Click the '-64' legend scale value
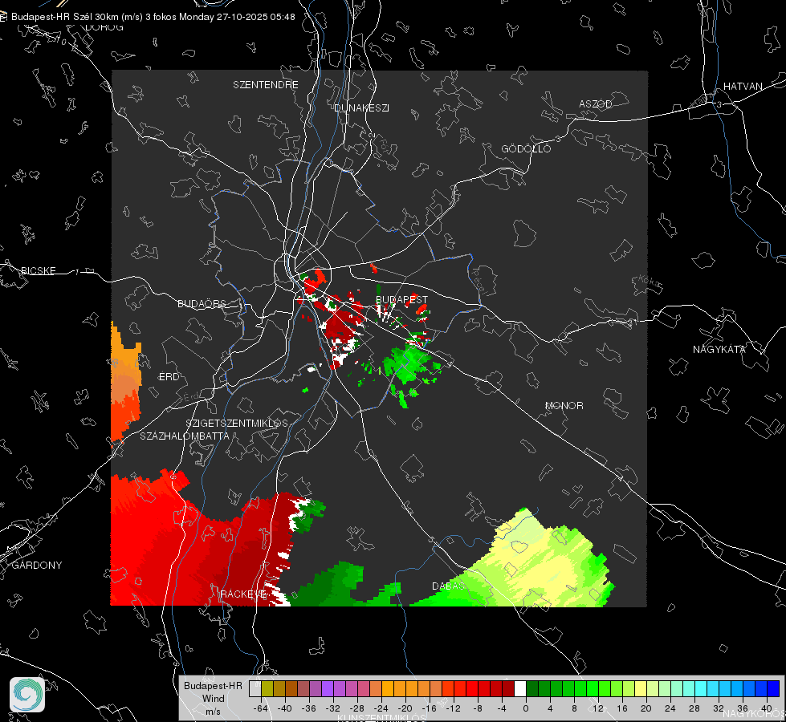The image size is (786, 722). tap(260, 708)
